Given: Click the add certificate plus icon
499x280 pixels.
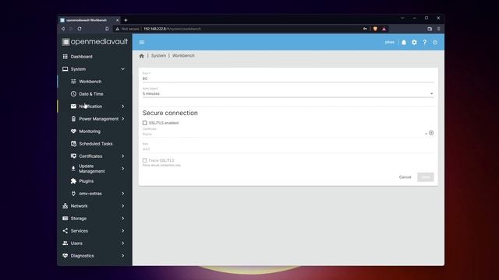Looking at the screenshot, I should point(431,133).
